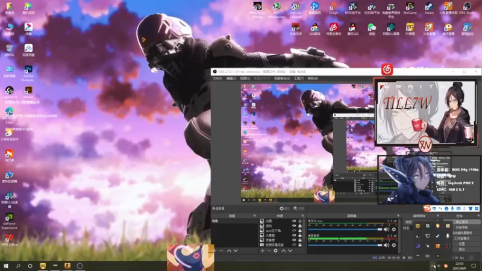The width and height of the screenshot is (482, 271).
Task: Toggle visibility eye of apex左下角 source
Action: point(294,231)
